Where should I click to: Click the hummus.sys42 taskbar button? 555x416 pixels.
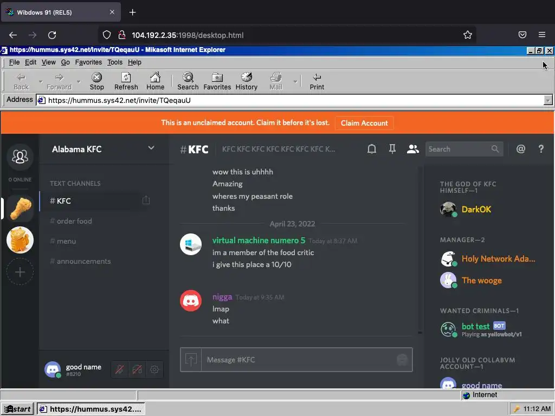(x=91, y=409)
